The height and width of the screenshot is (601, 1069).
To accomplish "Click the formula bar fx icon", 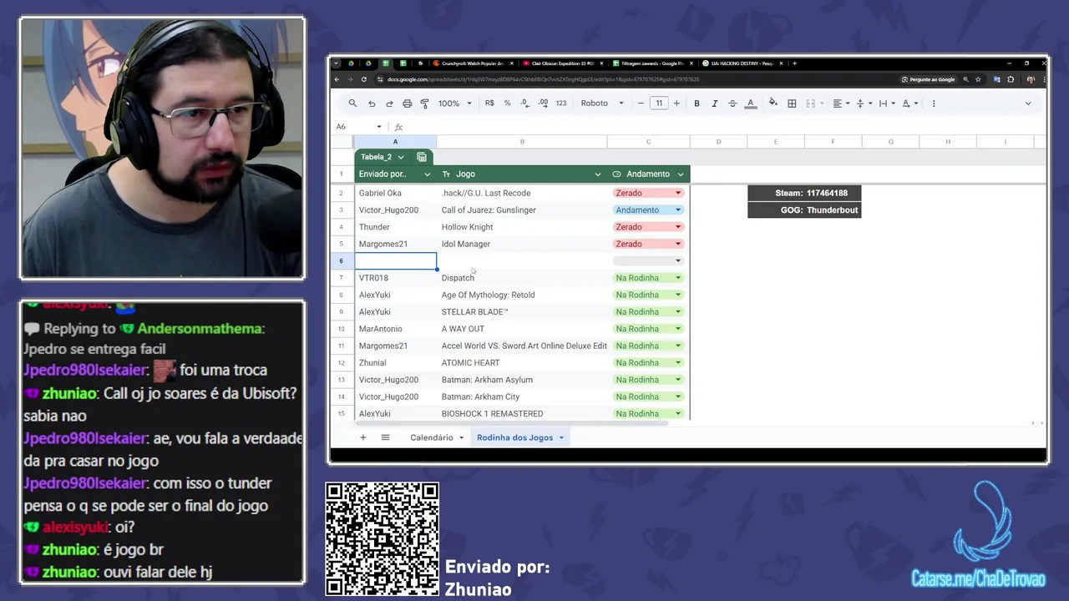I will (398, 127).
